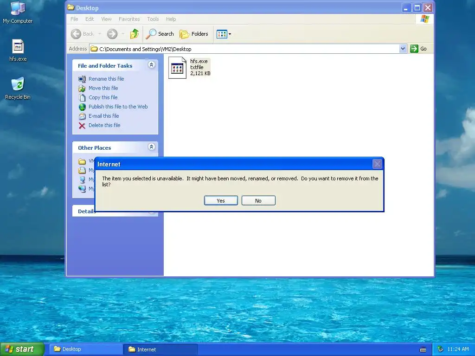Screen dimensions: 475x356
Task: Switch to Internet taskbar button
Action: coord(160,350)
